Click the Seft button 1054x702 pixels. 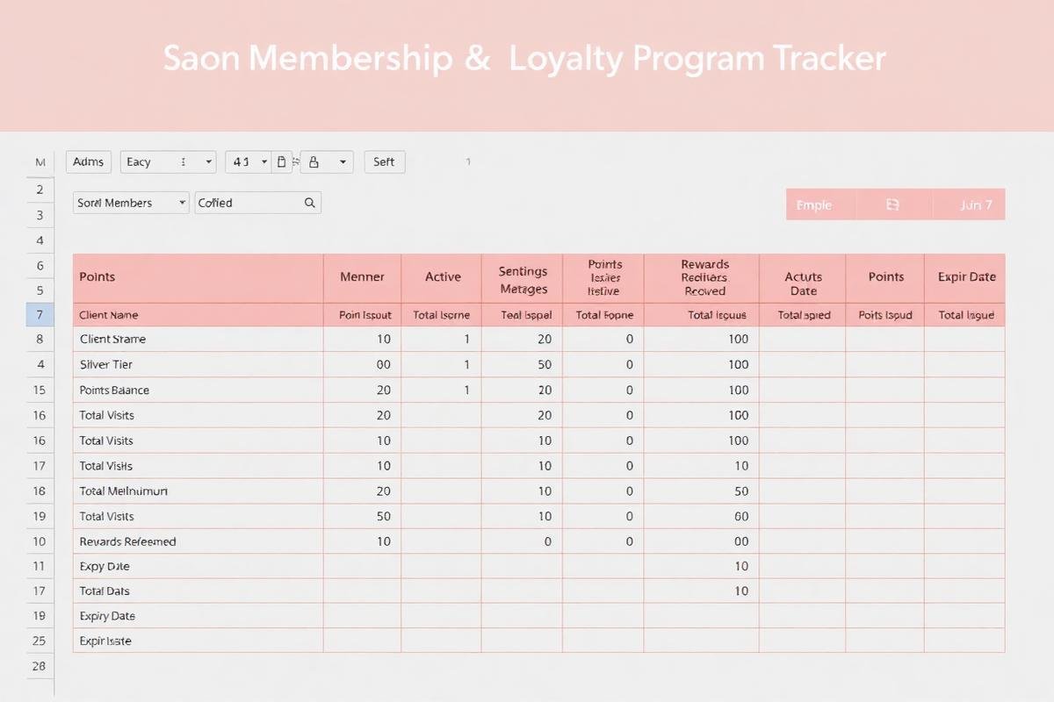[x=385, y=161]
